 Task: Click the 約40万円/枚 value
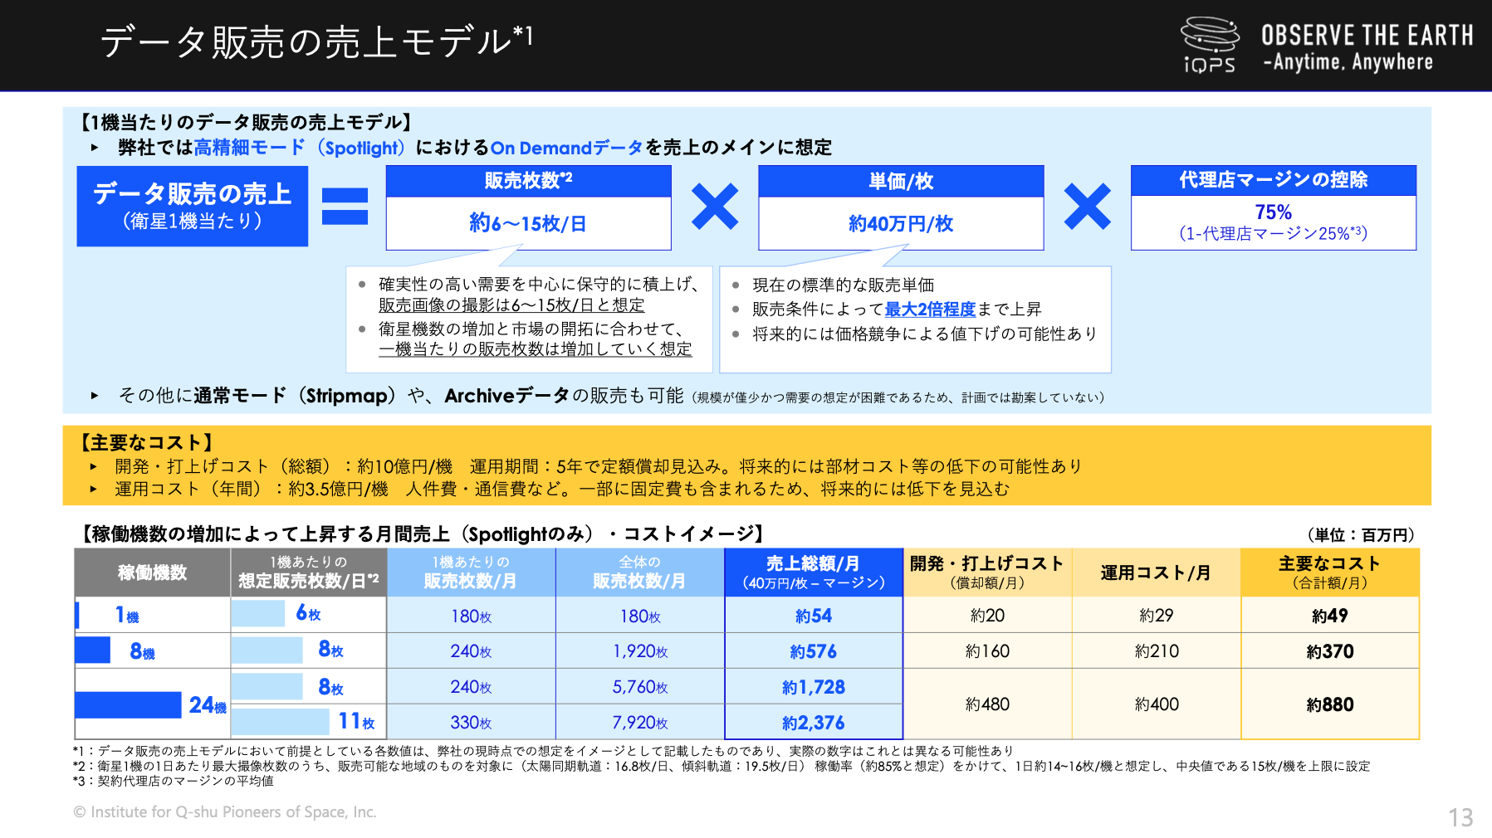point(901,223)
